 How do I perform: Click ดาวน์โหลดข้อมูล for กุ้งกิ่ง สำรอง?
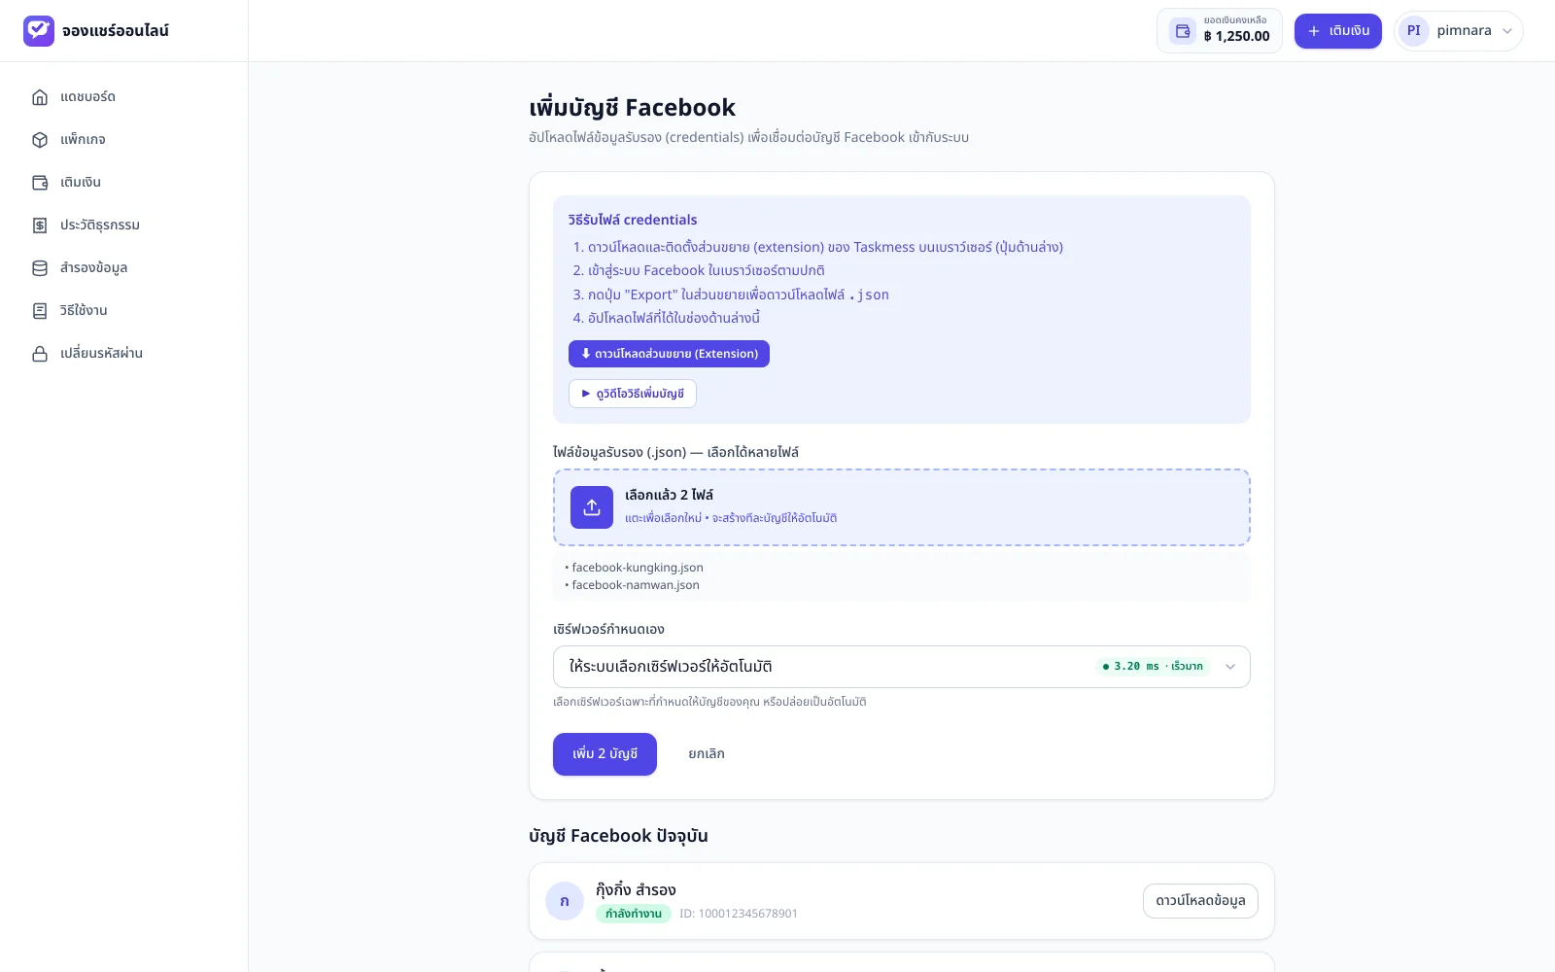point(1200,901)
